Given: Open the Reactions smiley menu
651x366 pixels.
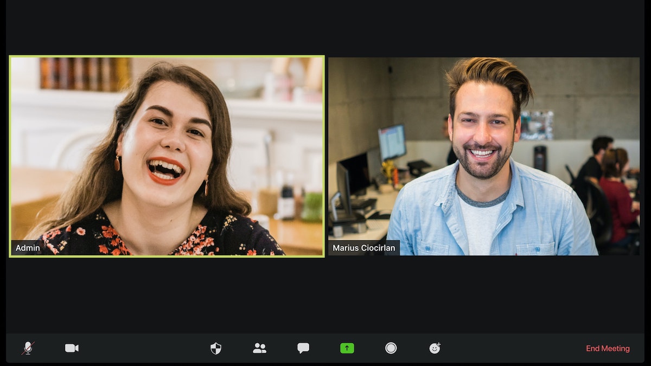Looking at the screenshot, I should [x=435, y=348].
